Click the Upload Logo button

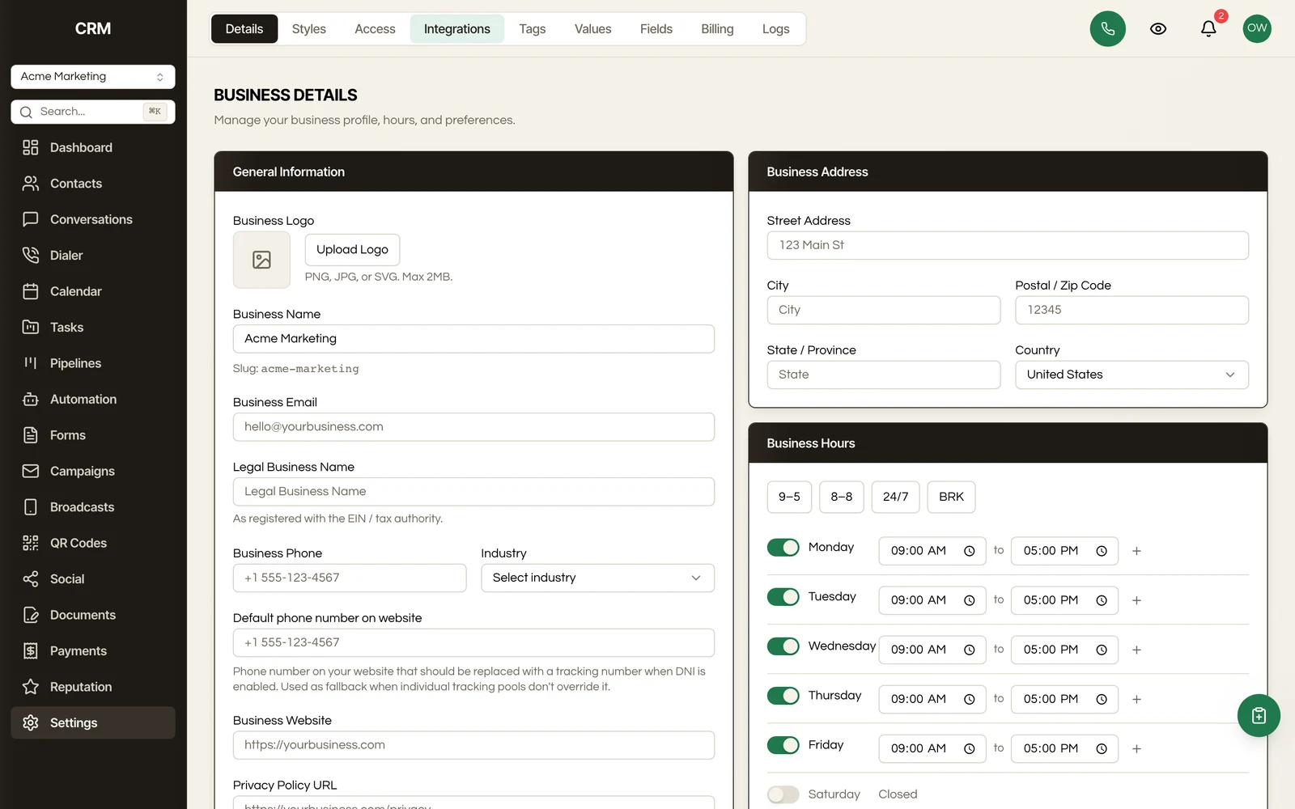pos(352,249)
